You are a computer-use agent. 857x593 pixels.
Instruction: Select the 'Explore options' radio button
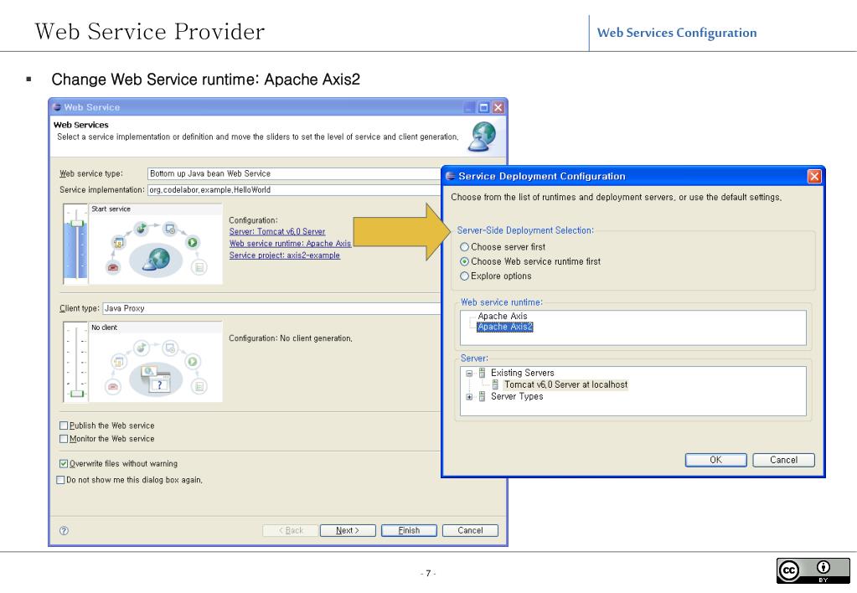coord(465,276)
